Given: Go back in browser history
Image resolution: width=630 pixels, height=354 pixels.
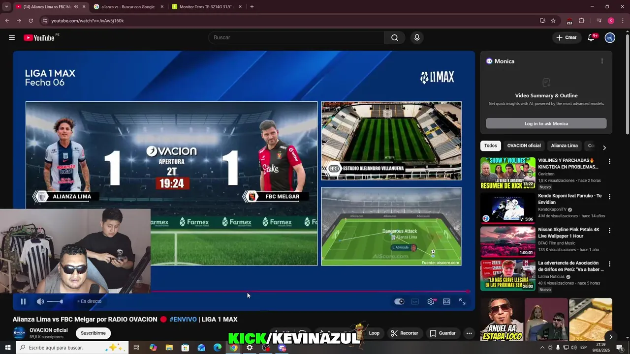Looking at the screenshot, I should 7,21.
